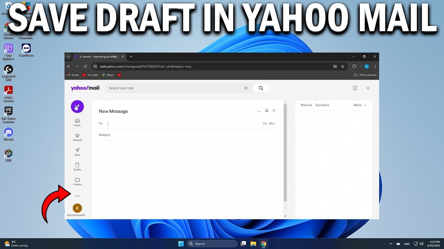
Task: Open the YouTube bookmark
Action: pos(90,75)
